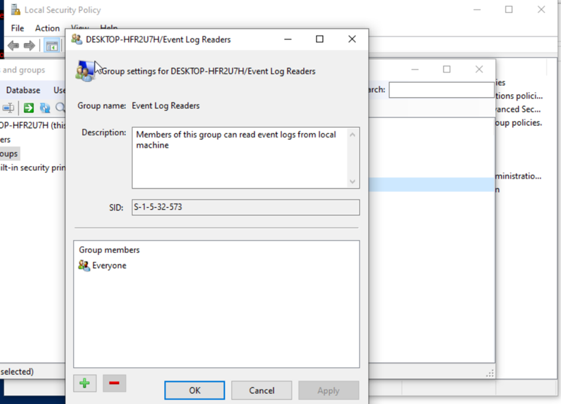Toggle the Show/Hide Console Tree icon
The width and height of the screenshot is (561, 404).
51,46
